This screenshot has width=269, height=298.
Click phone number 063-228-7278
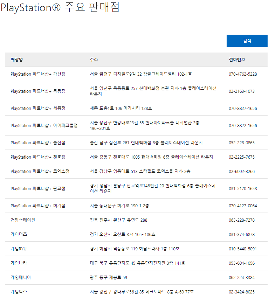[x=242, y=220]
